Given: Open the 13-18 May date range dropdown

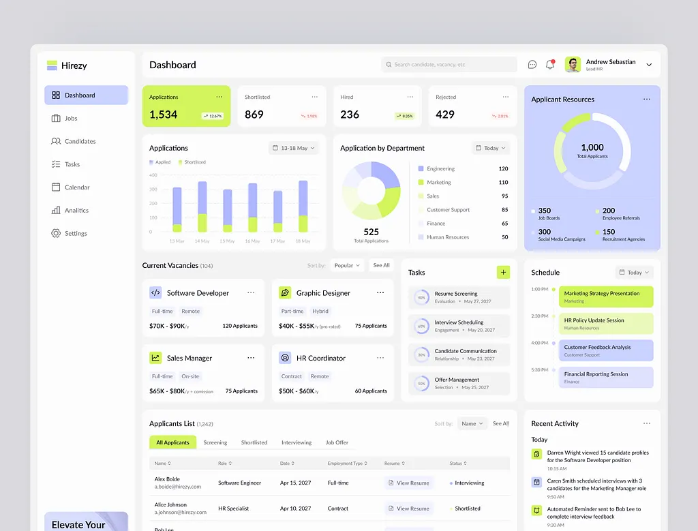Looking at the screenshot, I should pos(293,147).
